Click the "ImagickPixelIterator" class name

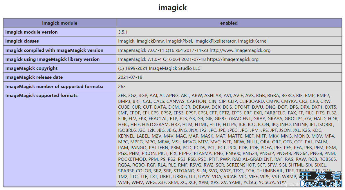[215, 41]
